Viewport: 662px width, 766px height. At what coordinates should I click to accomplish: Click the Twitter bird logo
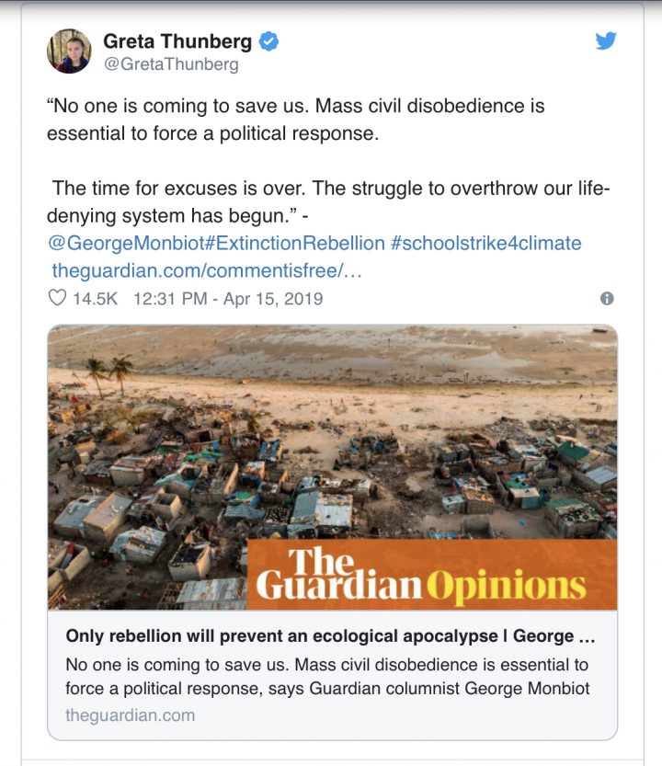(x=605, y=40)
